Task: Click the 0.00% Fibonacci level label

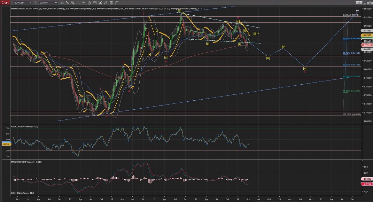Action: [x=350, y=15]
